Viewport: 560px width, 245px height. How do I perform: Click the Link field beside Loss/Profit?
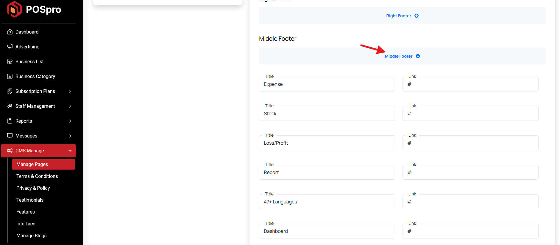(470, 143)
